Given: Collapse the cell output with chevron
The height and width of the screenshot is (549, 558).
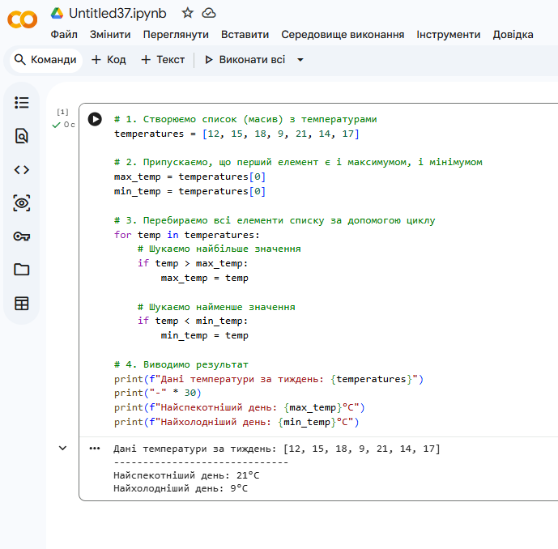Looking at the screenshot, I should point(62,448).
